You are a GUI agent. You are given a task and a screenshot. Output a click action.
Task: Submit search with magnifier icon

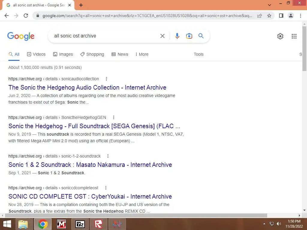(x=201, y=36)
